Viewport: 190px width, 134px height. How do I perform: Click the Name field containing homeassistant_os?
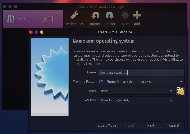141,72
